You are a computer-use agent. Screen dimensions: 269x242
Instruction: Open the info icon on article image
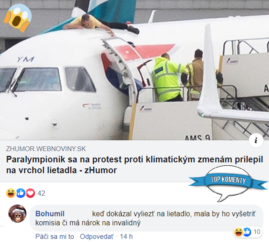pos(256,140)
